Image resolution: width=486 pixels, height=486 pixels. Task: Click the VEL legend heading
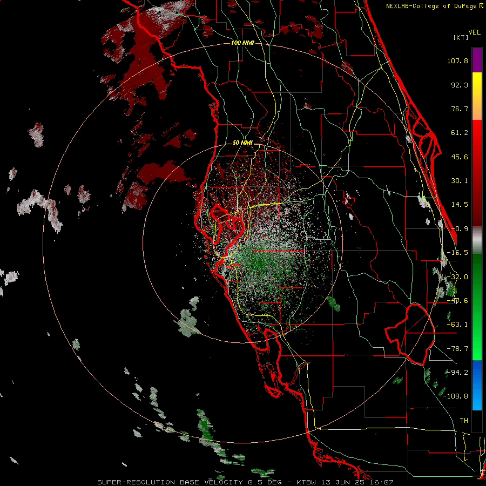(x=475, y=32)
